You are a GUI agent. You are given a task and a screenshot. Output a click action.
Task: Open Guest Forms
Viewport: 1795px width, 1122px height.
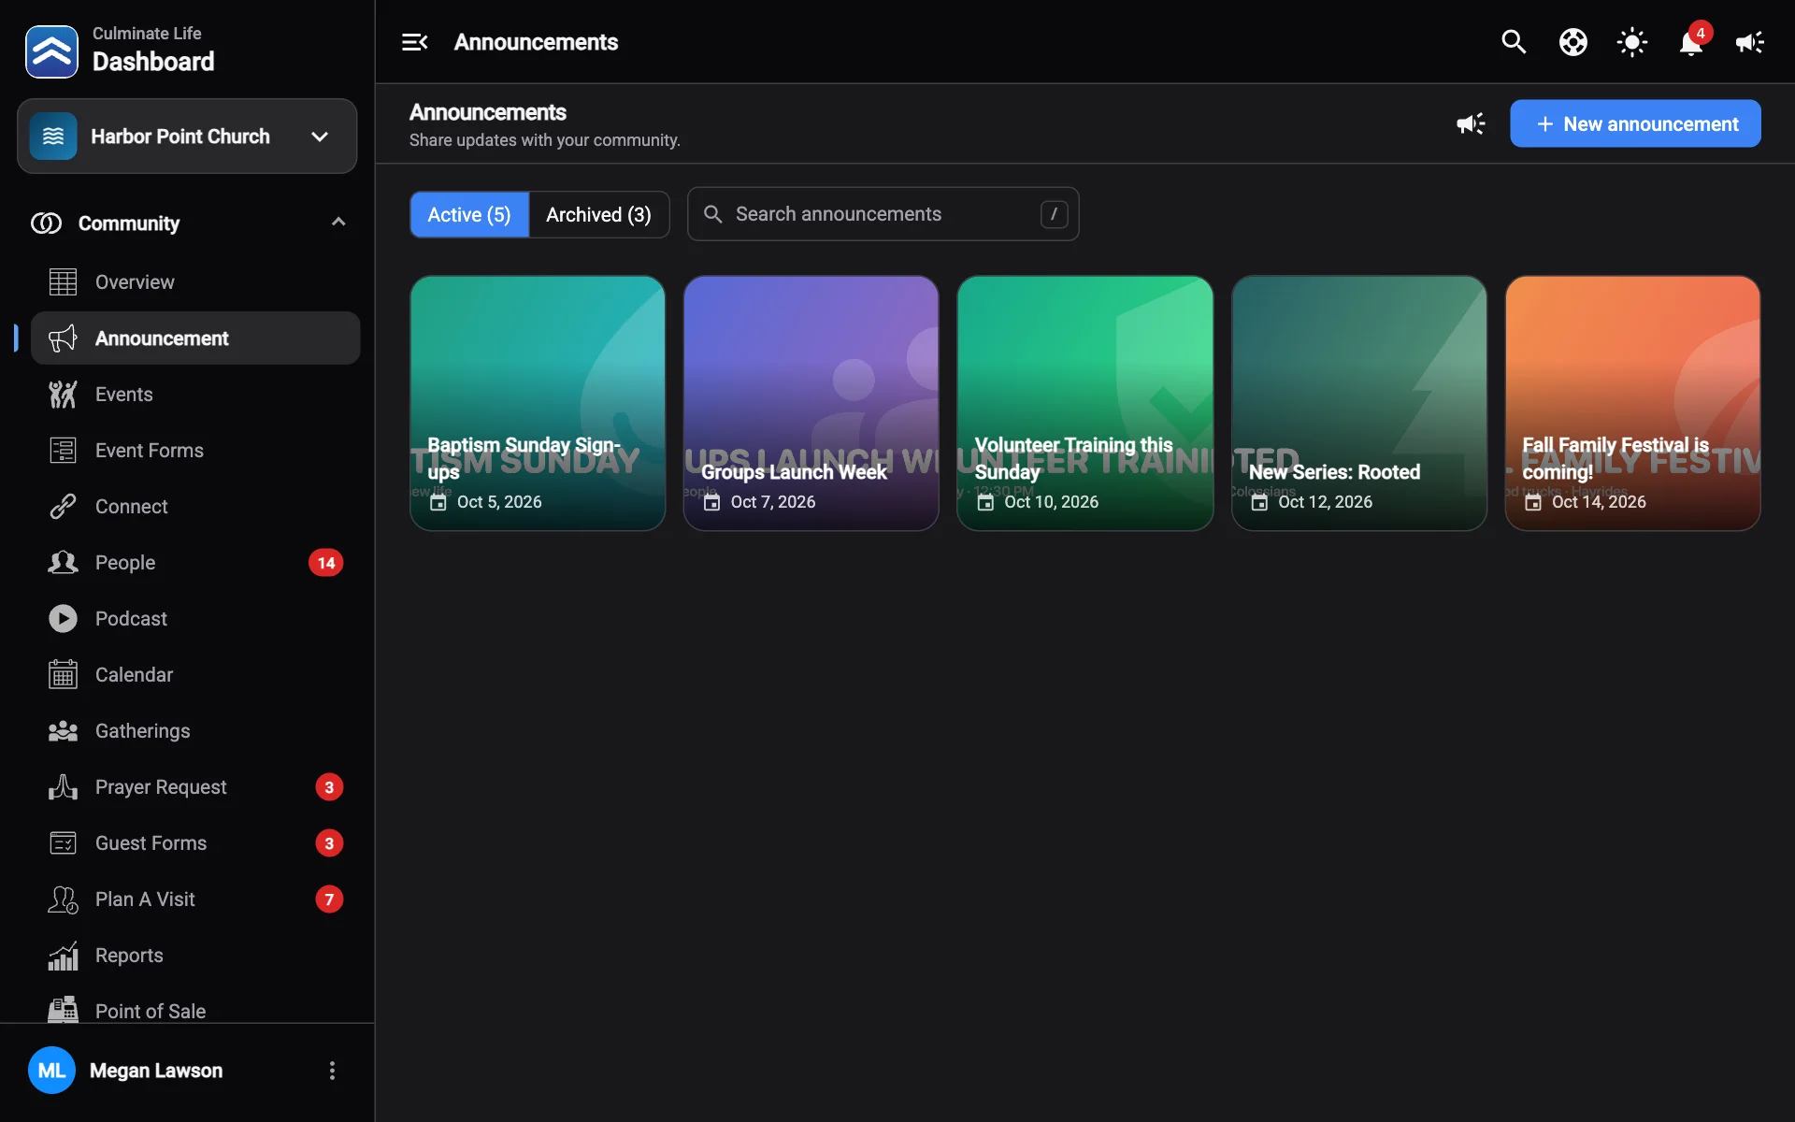pos(195,842)
